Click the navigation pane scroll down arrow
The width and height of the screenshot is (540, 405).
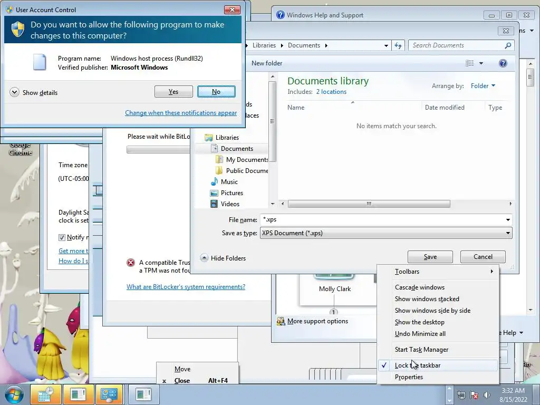coord(273,204)
